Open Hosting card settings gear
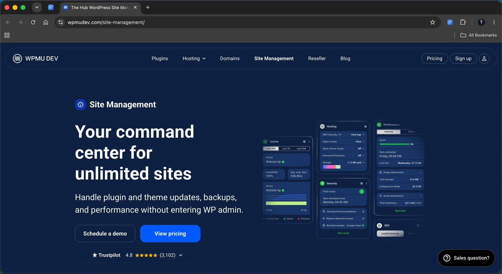The image size is (502, 274). tap(365, 126)
